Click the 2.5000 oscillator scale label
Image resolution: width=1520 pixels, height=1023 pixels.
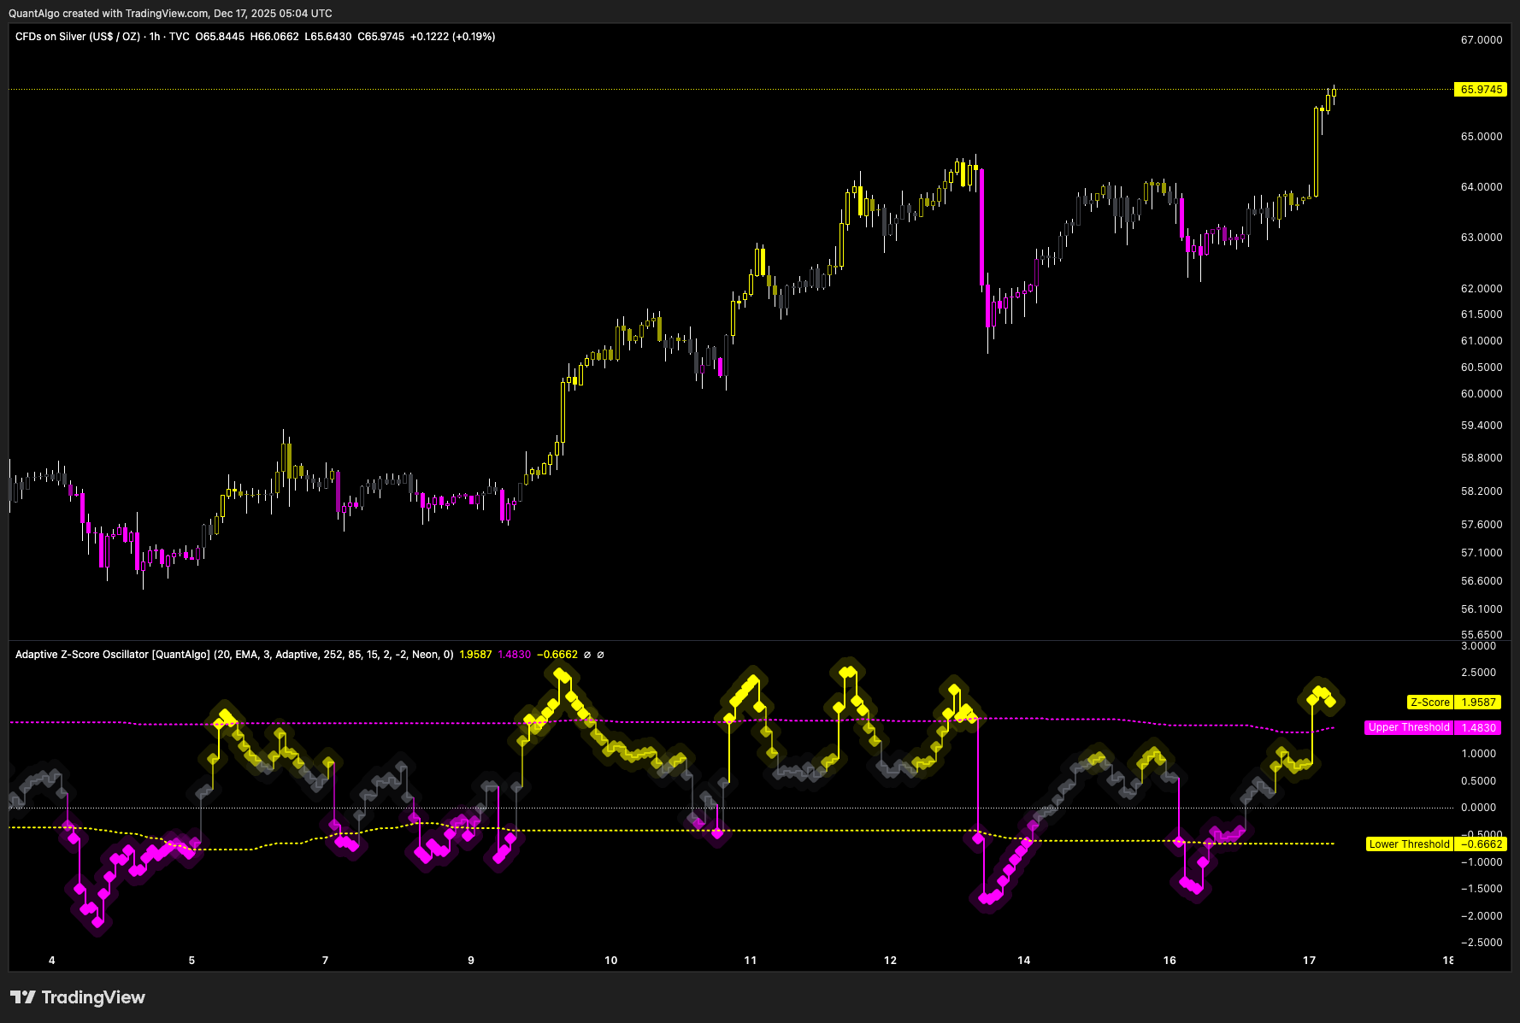tap(1479, 673)
